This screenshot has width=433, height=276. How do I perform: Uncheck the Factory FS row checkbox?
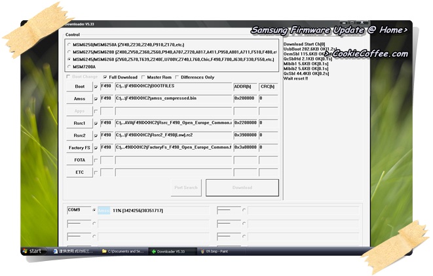pos(96,148)
